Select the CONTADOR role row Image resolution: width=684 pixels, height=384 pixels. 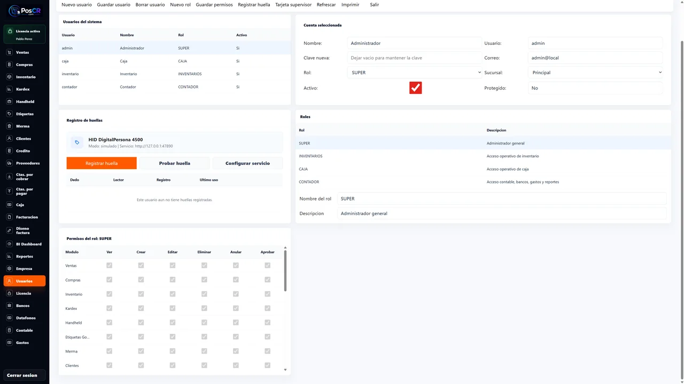coord(483,182)
